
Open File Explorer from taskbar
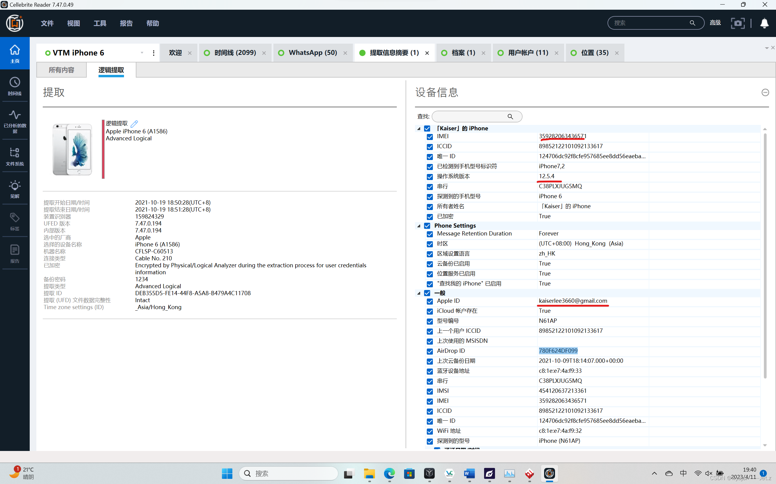369,473
